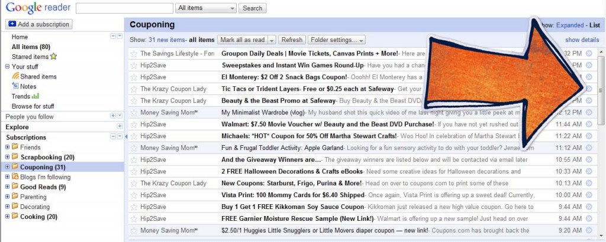Star the El Monterey Snack Bags Coupon item
The width and height of the screenshot is (606, 242).
tap(134, 77)
